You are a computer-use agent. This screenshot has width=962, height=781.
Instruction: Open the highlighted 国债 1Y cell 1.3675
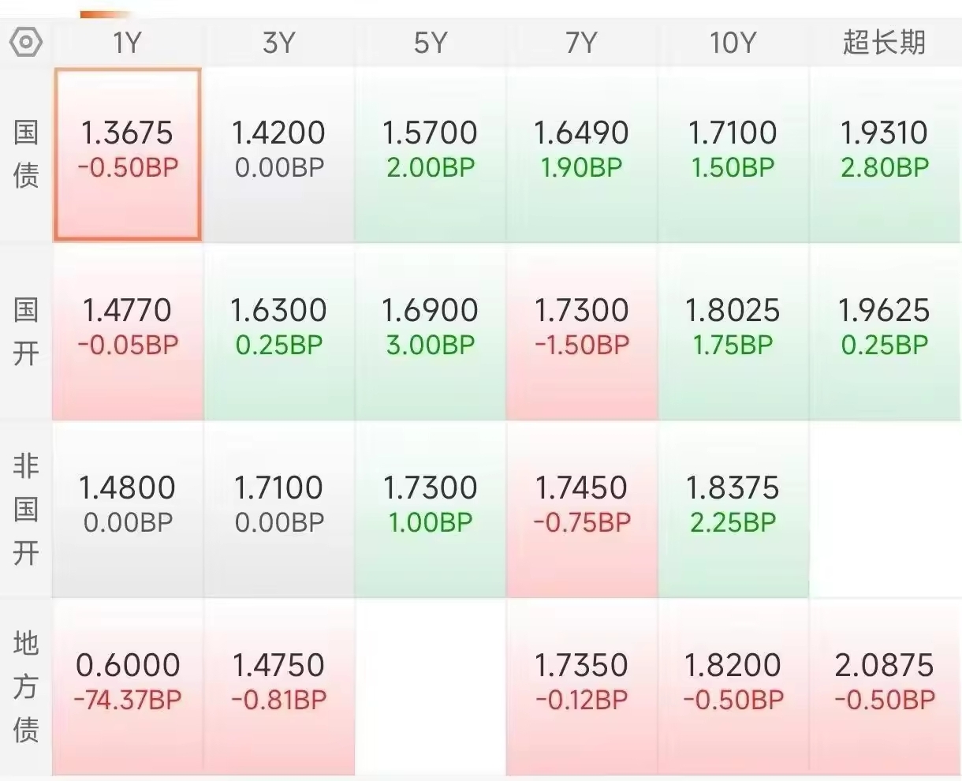(127, 154)
